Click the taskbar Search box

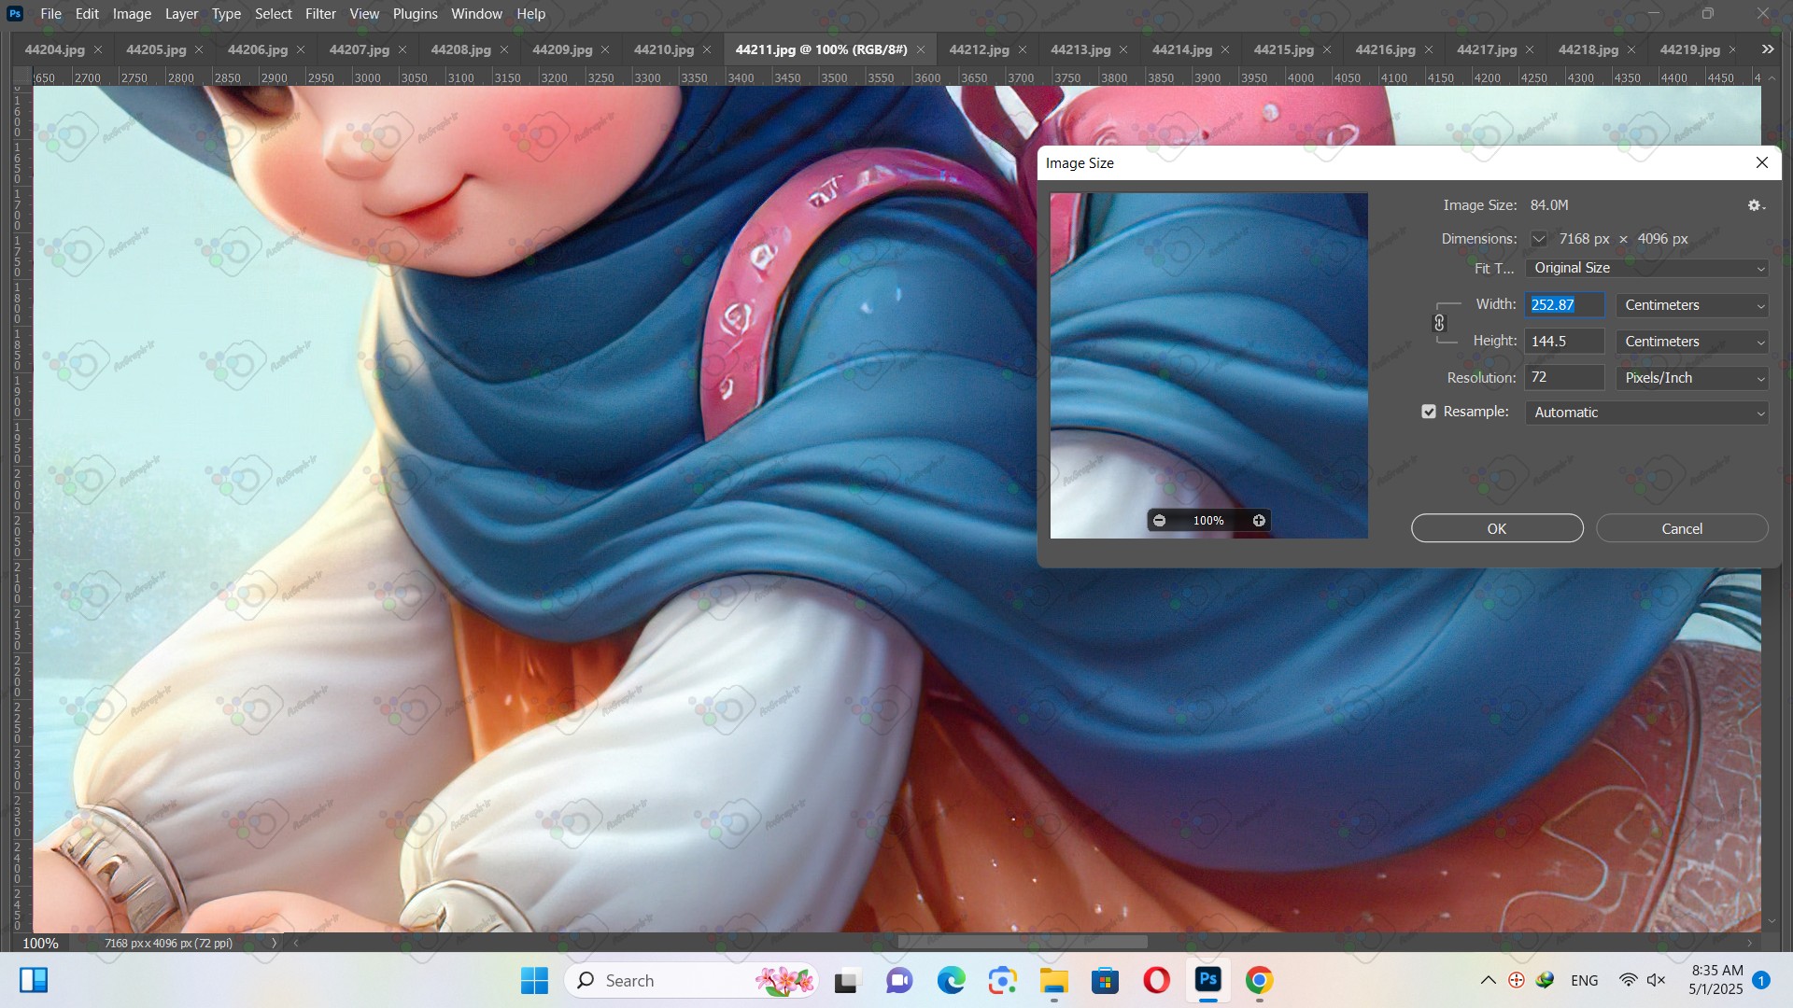pyautogui.click(x=691, y=980)
